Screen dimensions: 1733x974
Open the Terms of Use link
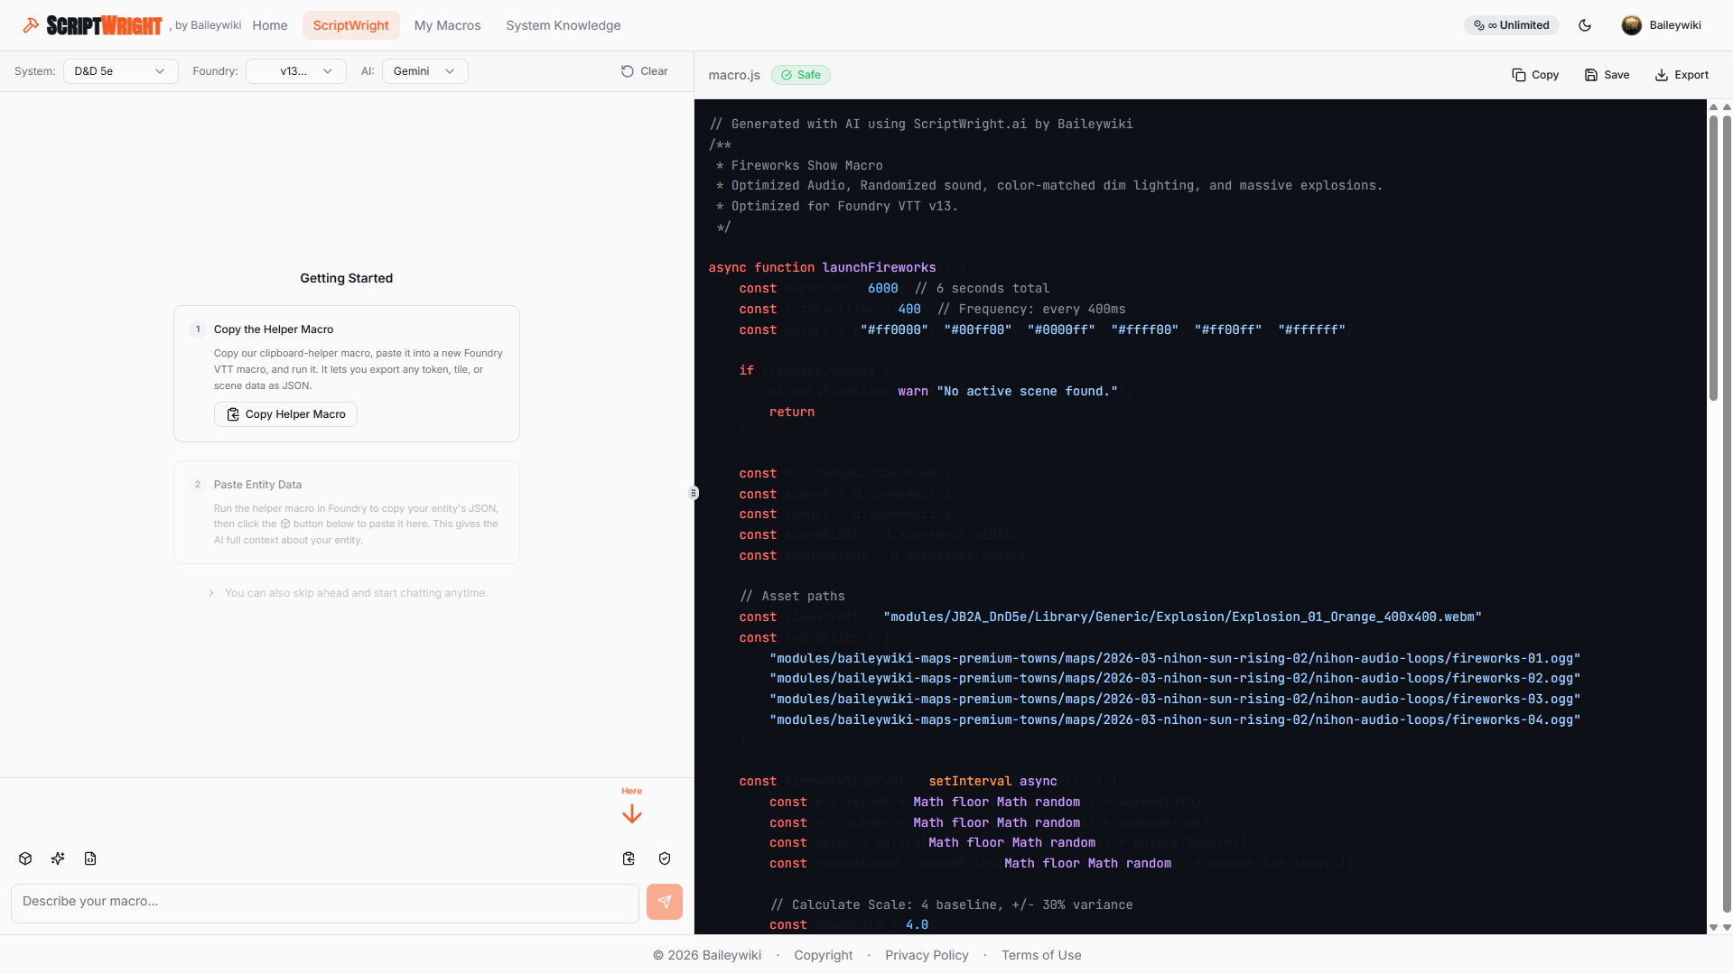click(x=1041, y=955)
